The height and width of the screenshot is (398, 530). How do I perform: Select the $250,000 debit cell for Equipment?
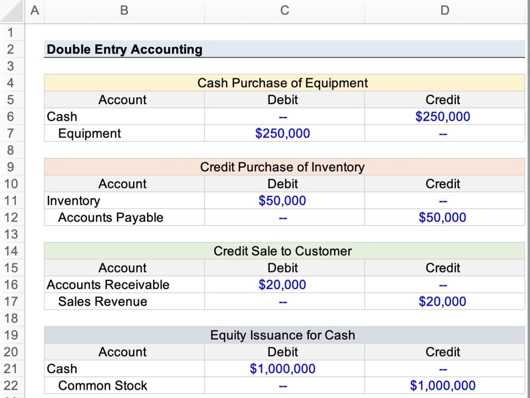point(284,133)
